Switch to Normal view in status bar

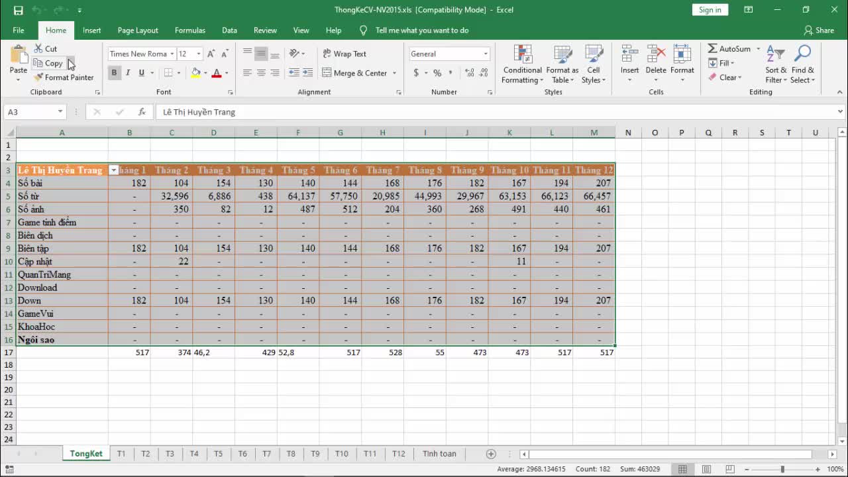click(682, 470)
